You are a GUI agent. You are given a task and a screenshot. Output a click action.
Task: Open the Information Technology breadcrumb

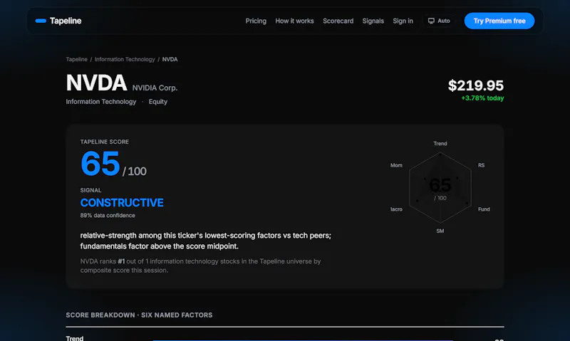pos(125,59)
